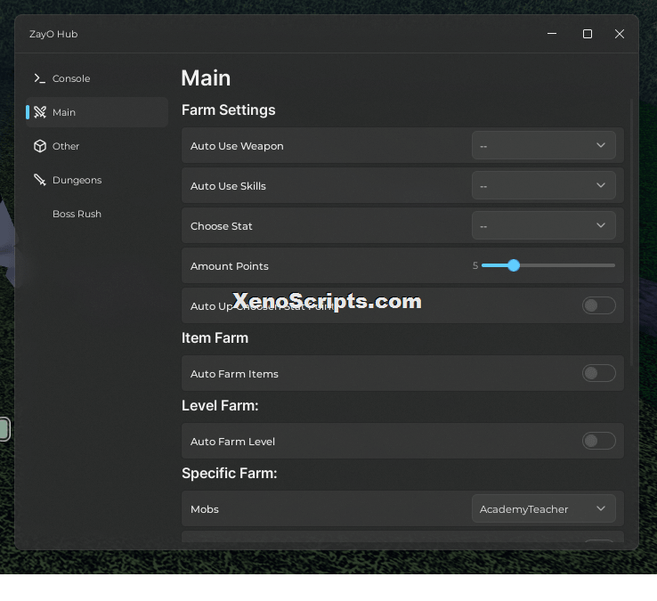Click the Auto Farm Level label

point(232,442)
